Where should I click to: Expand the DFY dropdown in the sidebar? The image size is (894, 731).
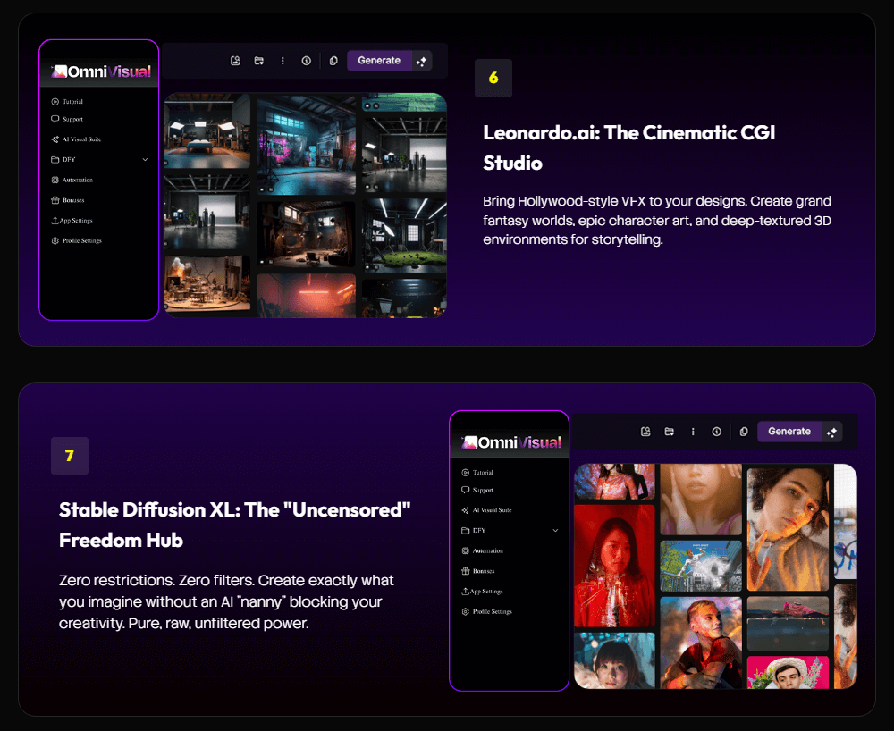pos(145,159)
